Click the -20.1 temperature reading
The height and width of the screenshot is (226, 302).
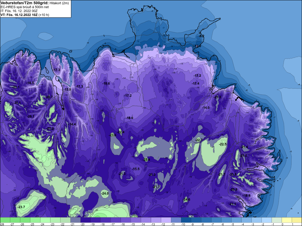click(x=31, y=116)
